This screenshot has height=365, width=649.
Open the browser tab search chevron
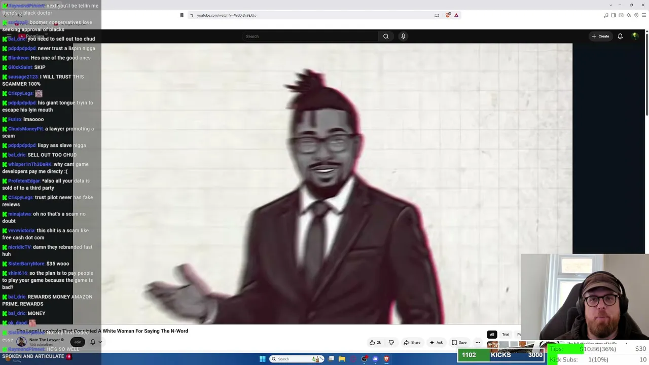[x=611, y=5]
